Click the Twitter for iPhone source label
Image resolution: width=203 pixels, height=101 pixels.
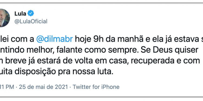tap(96, 87)
